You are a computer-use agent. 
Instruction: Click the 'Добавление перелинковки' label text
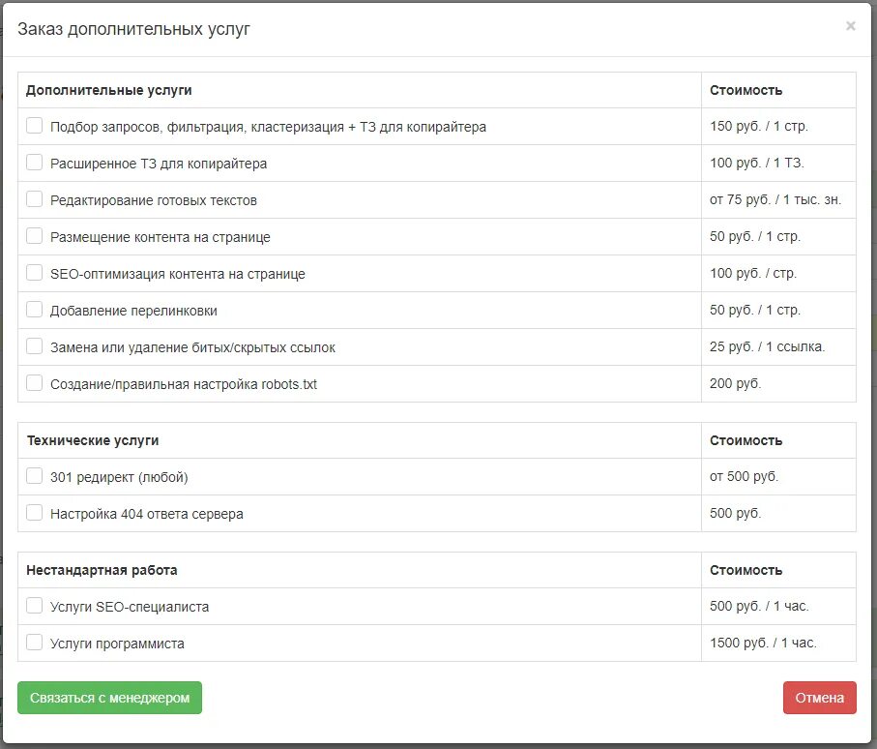tap(133, 311)
